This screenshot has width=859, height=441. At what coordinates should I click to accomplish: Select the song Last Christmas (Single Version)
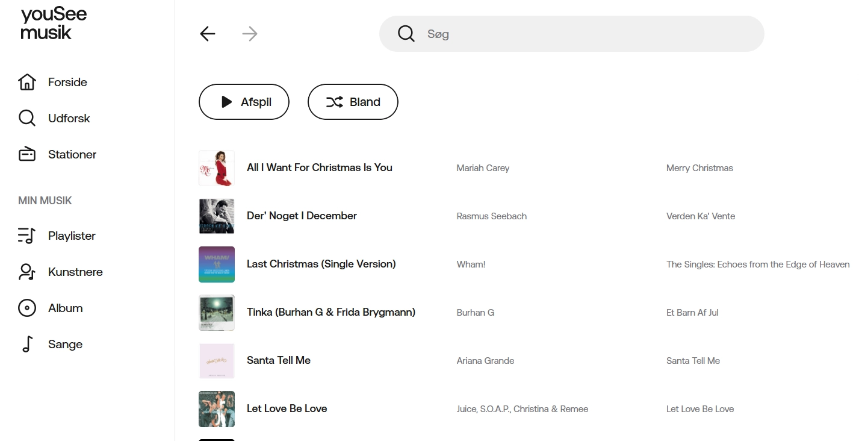[x=321, y=264]
